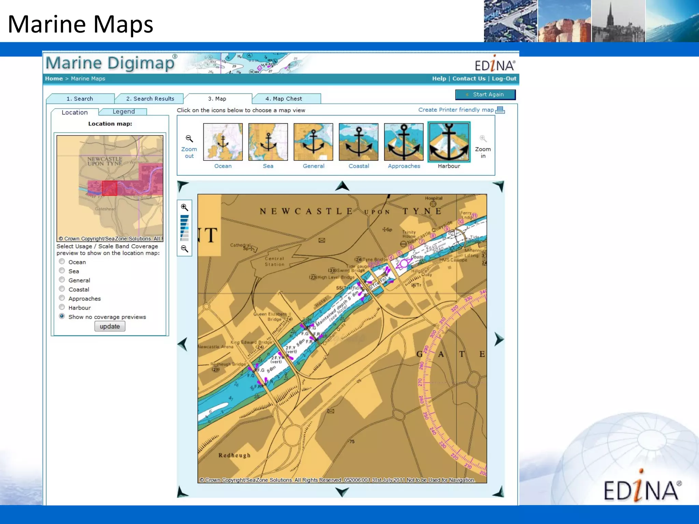Select the Sea coverage radio button

(x=62, y=271)
